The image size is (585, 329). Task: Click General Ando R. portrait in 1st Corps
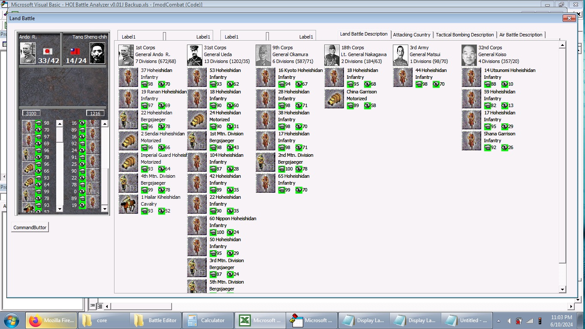pos(126,55)
